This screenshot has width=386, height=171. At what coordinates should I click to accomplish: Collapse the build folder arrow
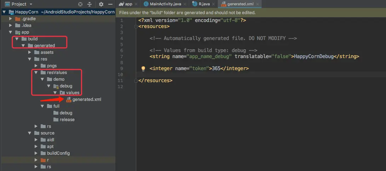17,39
